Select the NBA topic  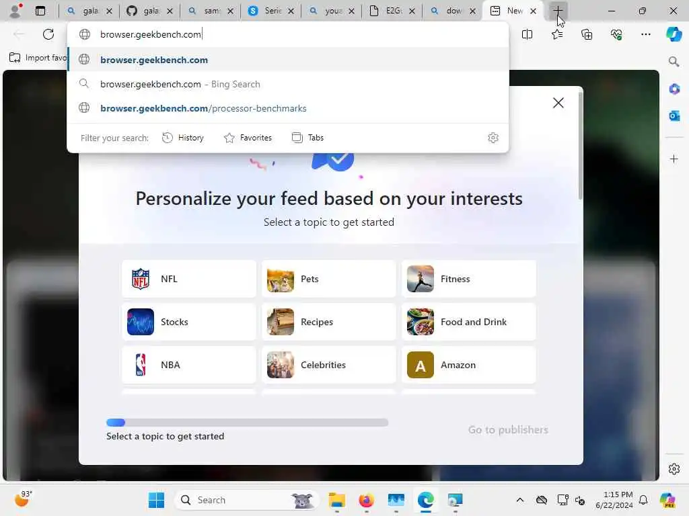pos(189,365)
